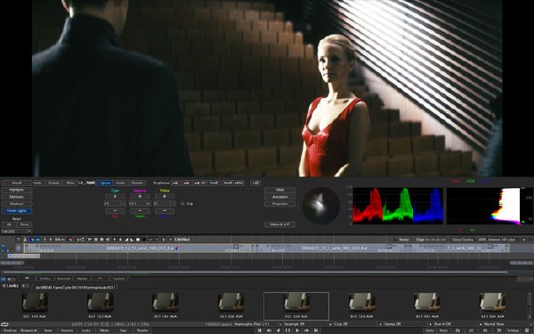Click the Matte & LUT button
This screenshot has width=534, height=334.
[280, 224]
